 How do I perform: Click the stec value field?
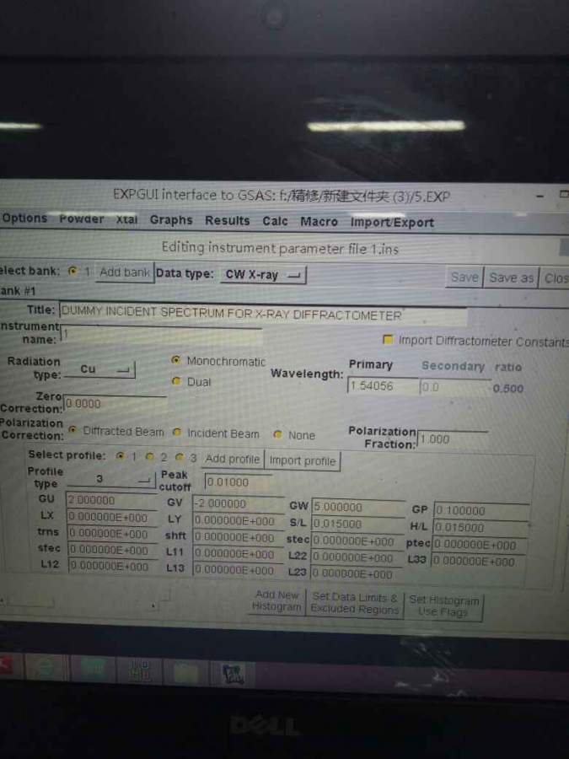coord(357,541)
